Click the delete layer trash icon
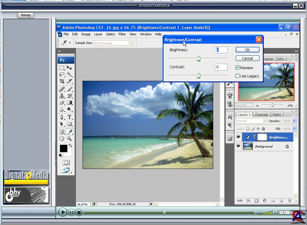Image resolution: width=307 pixels, height=225 pixels. click(x=289, y=201)
